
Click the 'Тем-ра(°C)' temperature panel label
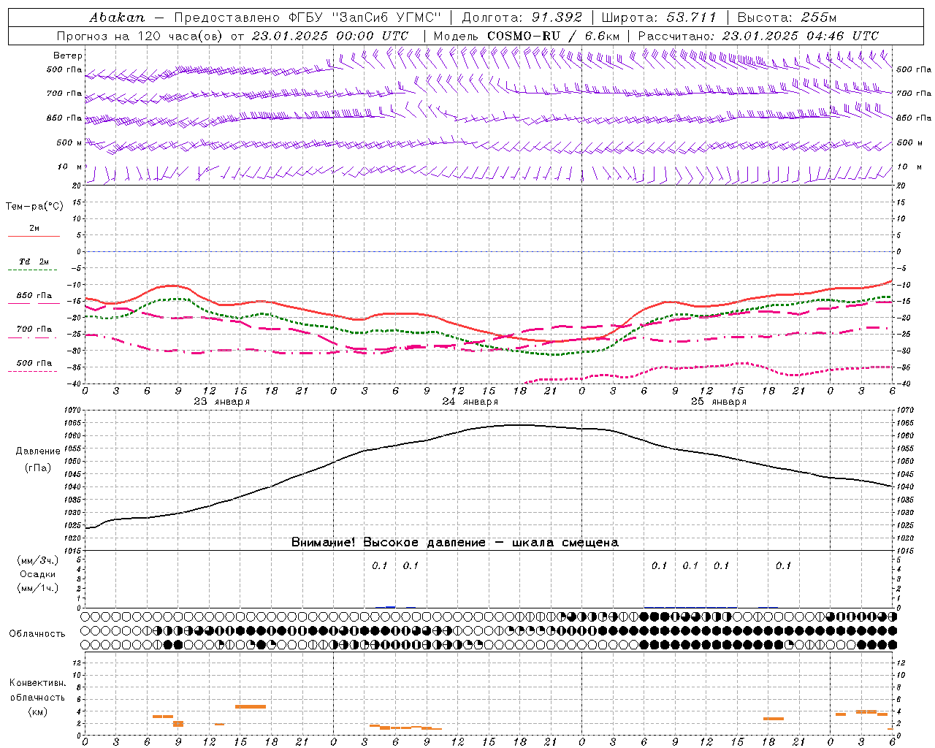[x=34, y=207]
